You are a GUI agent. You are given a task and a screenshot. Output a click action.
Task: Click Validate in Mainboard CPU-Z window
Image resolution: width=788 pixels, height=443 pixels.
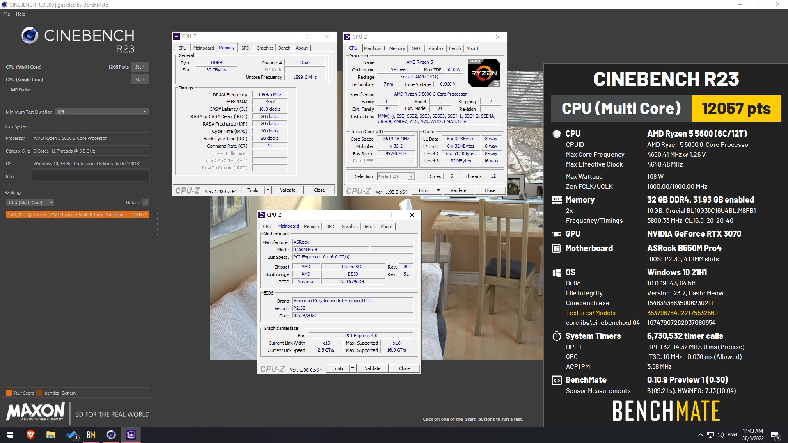373,368
